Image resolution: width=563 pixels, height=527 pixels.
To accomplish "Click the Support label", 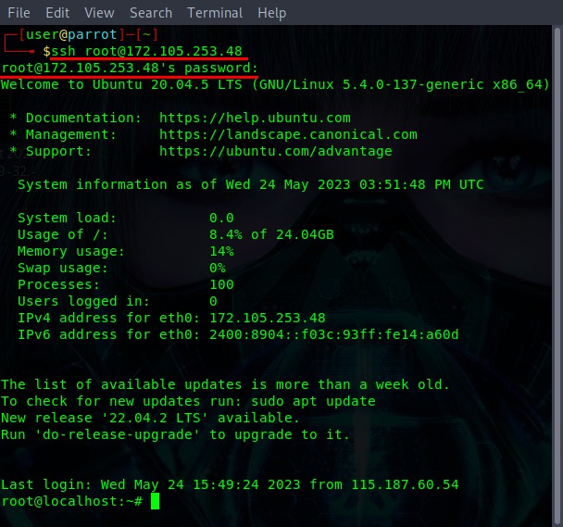I will click(x=58, y=151).
